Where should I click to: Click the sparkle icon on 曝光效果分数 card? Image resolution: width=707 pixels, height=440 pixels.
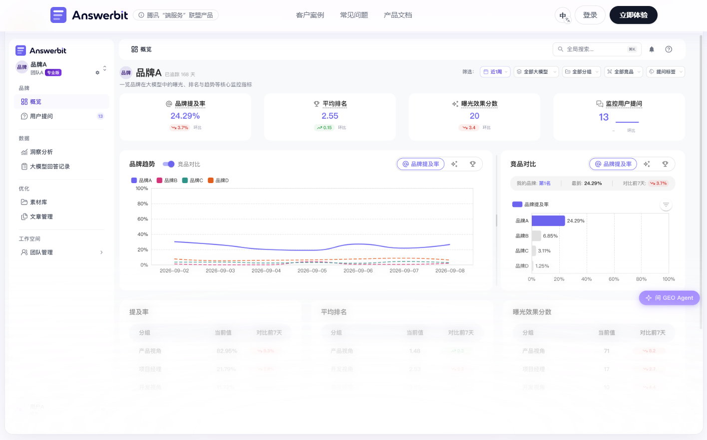click(455, 104)
